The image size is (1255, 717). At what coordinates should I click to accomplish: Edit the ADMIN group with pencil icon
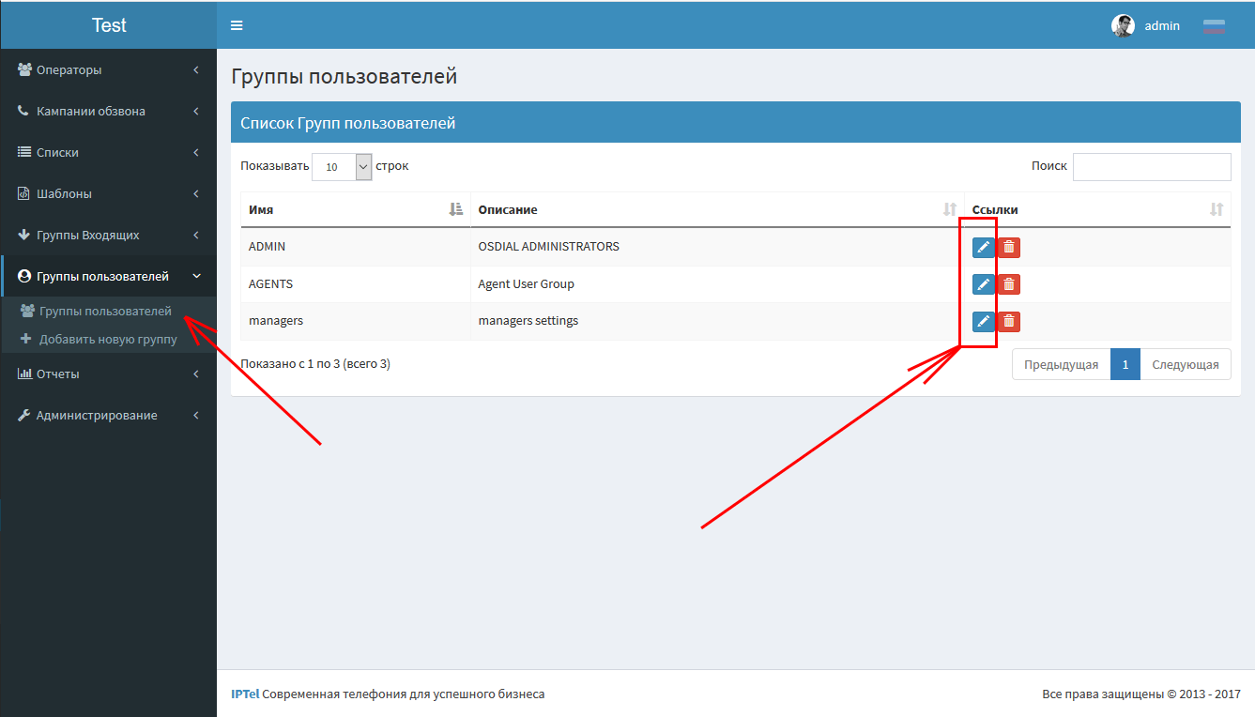click(x=983, y=247)
